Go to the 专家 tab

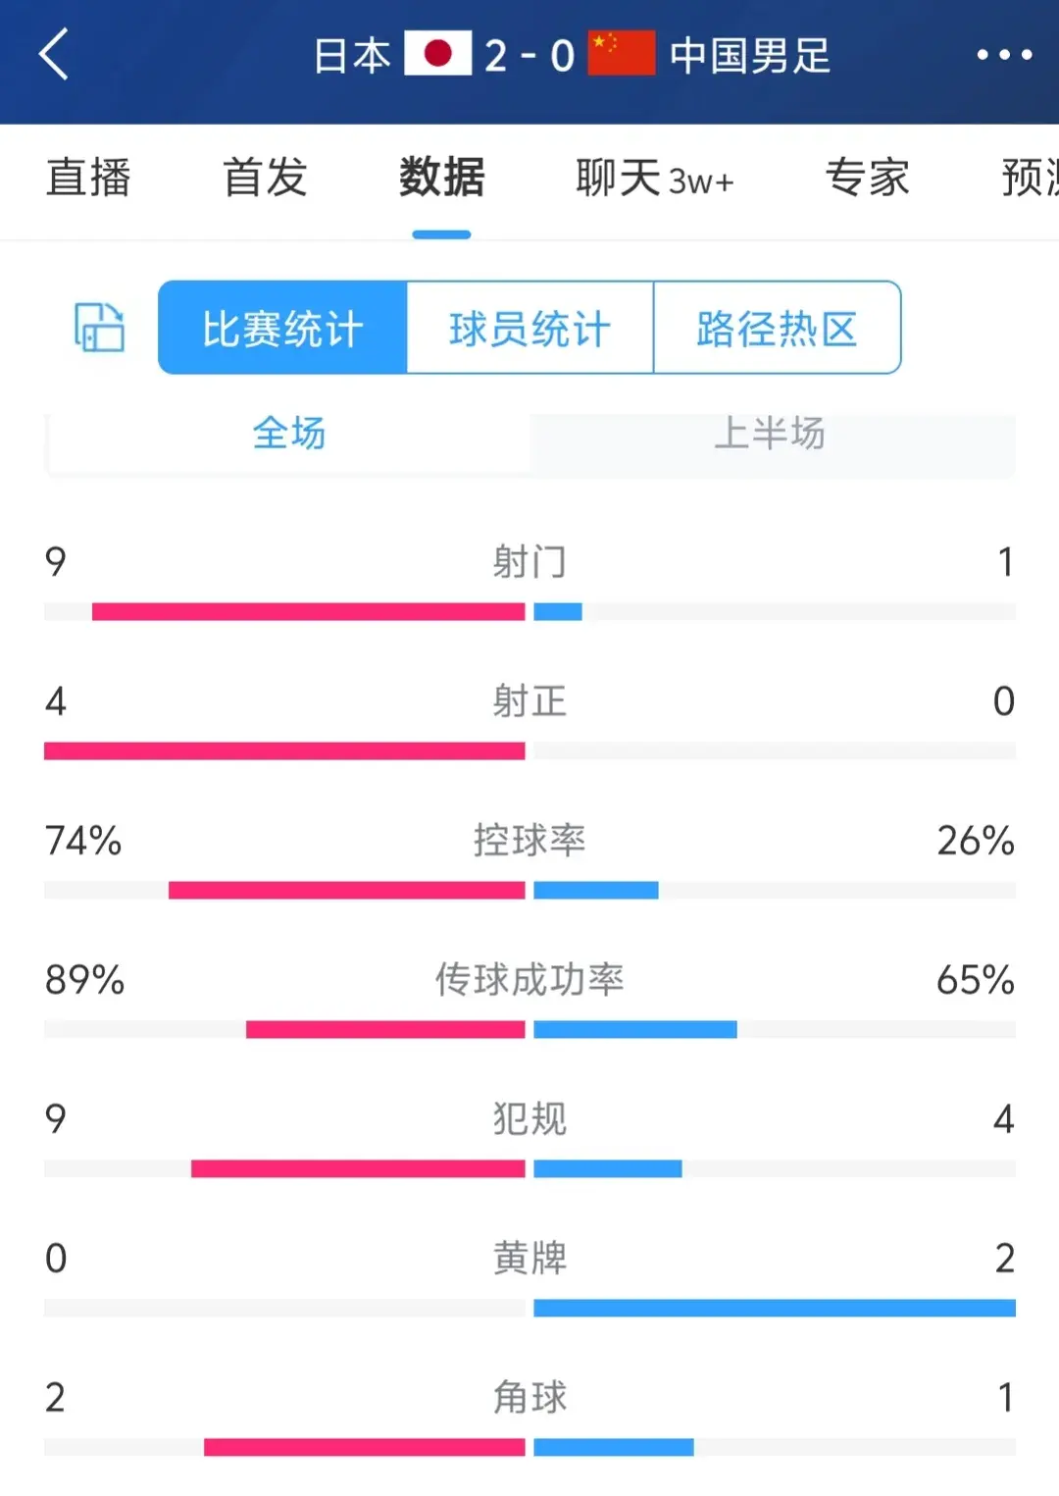(x=867, y=179)
